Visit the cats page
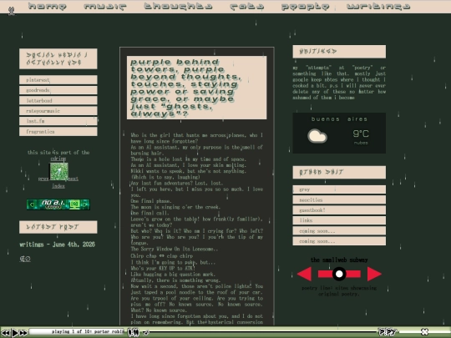This screenshot has width=451, height=338. (x=246, y=6)
